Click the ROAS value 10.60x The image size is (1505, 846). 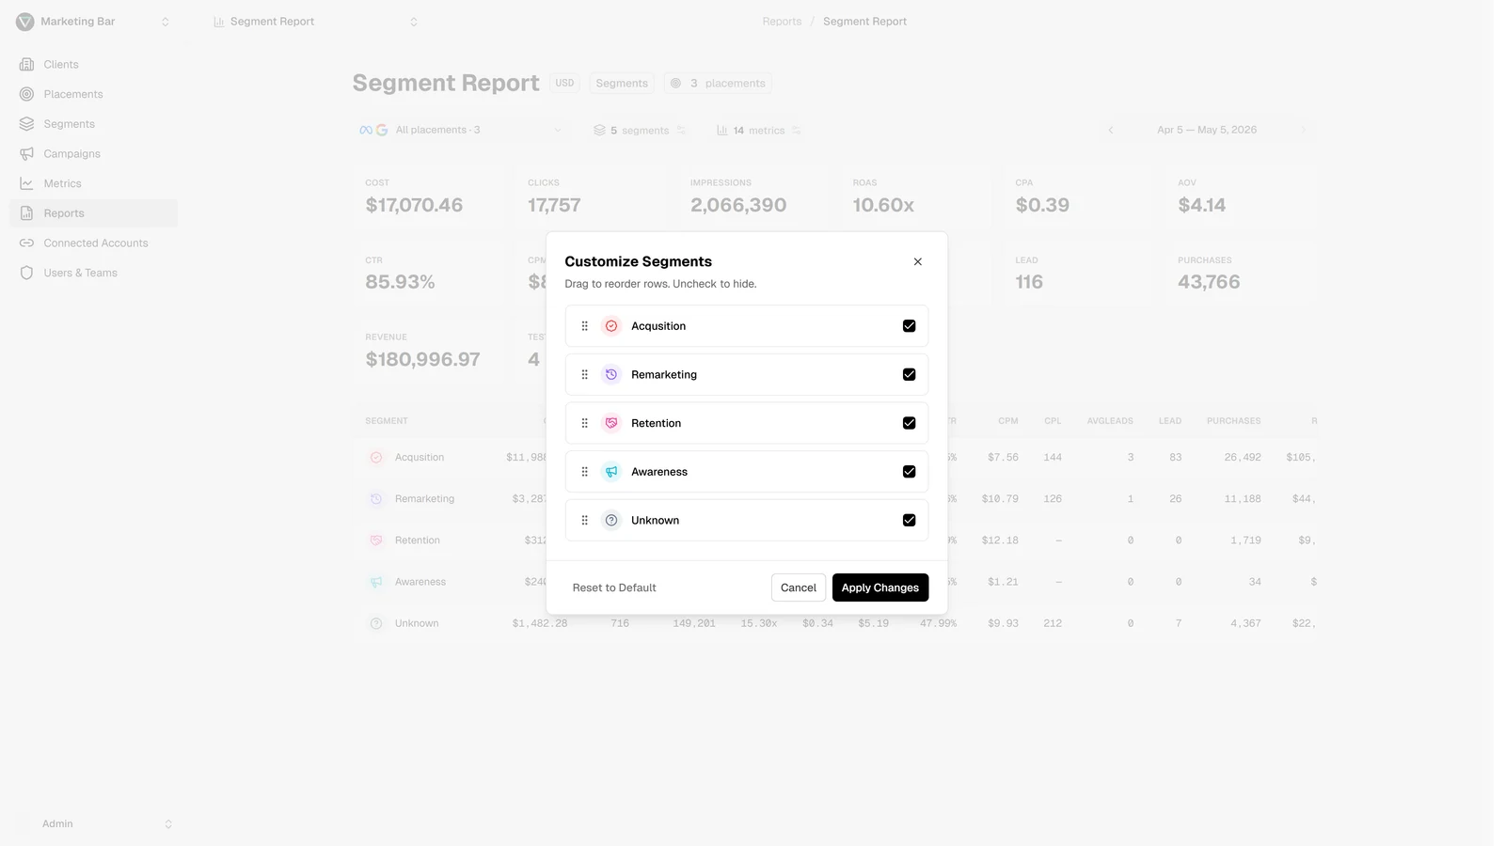point(883,205)
